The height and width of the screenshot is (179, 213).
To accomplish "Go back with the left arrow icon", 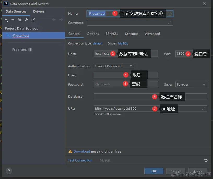I will [54, 20].
